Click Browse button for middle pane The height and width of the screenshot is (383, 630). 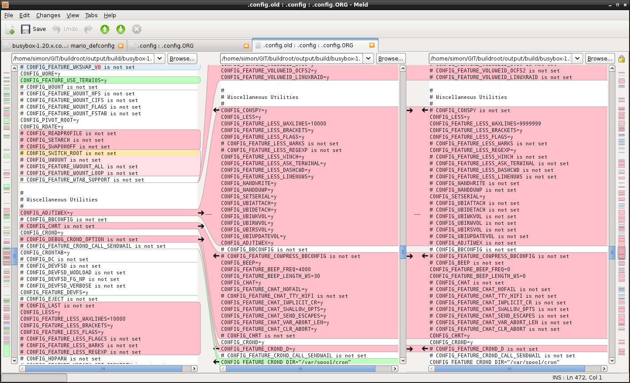tap(391, 58)
